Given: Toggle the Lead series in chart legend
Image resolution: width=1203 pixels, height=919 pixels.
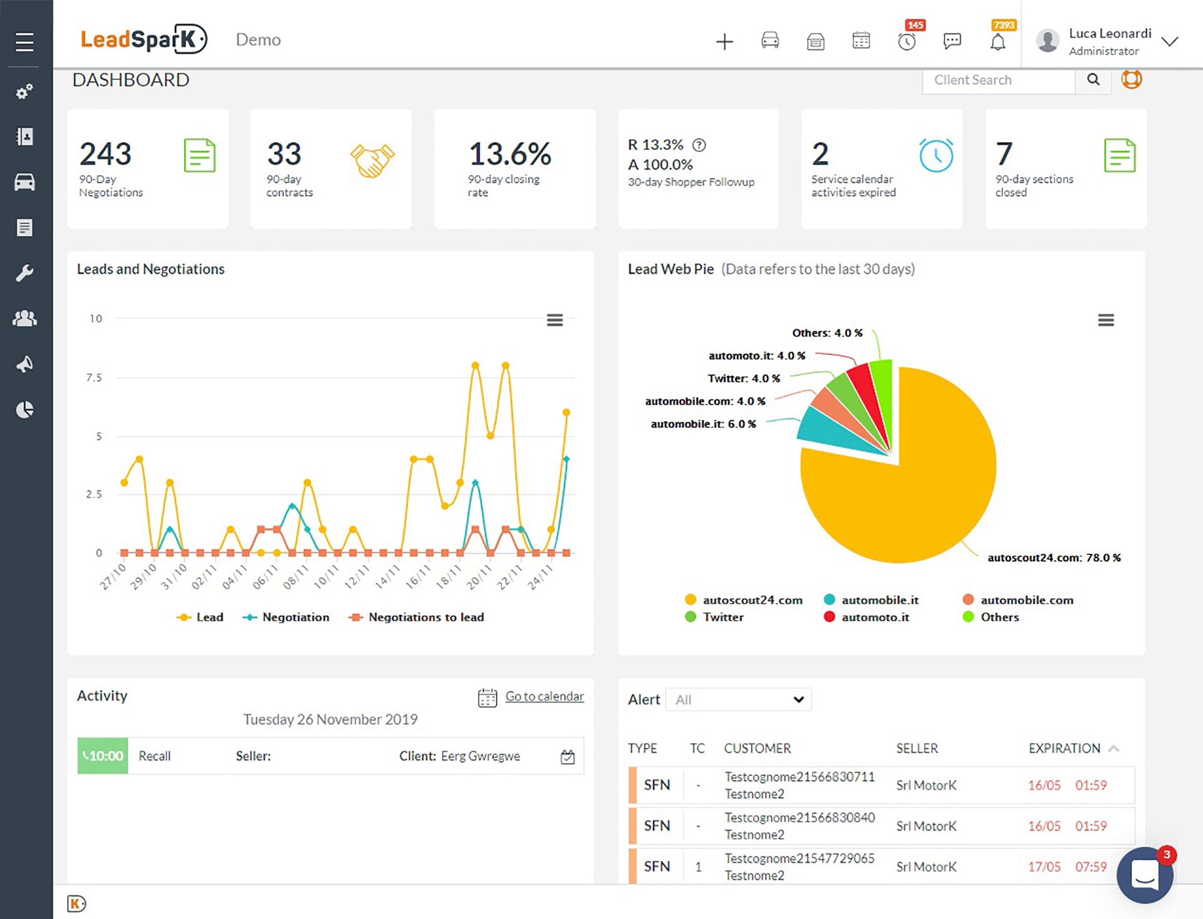Looking at the screenshot, I should (200, 617).
